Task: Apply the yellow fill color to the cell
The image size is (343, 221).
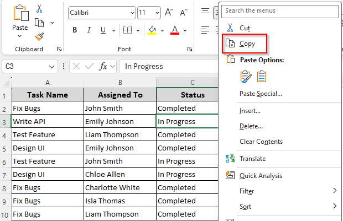Action: tap(153, 30)
